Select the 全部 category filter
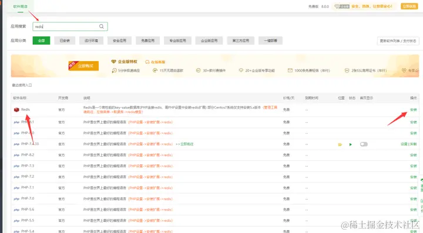 pos(41,40)
